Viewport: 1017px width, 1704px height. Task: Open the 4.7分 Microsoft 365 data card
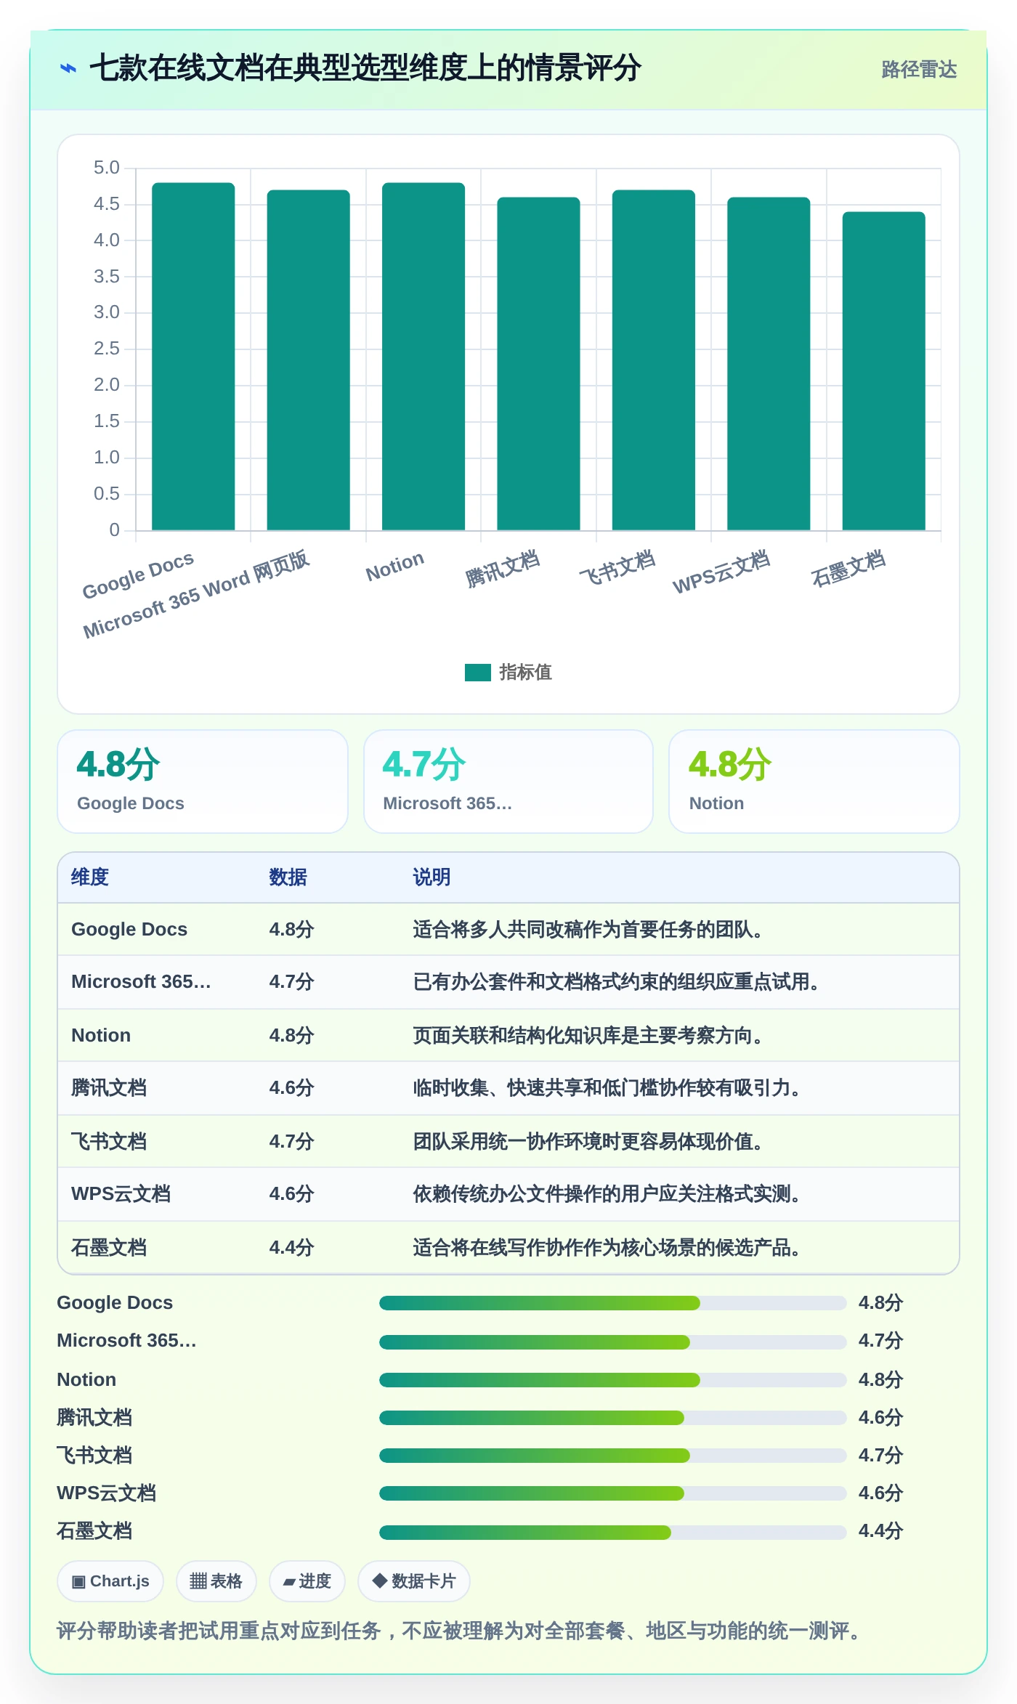click(508, 782)
